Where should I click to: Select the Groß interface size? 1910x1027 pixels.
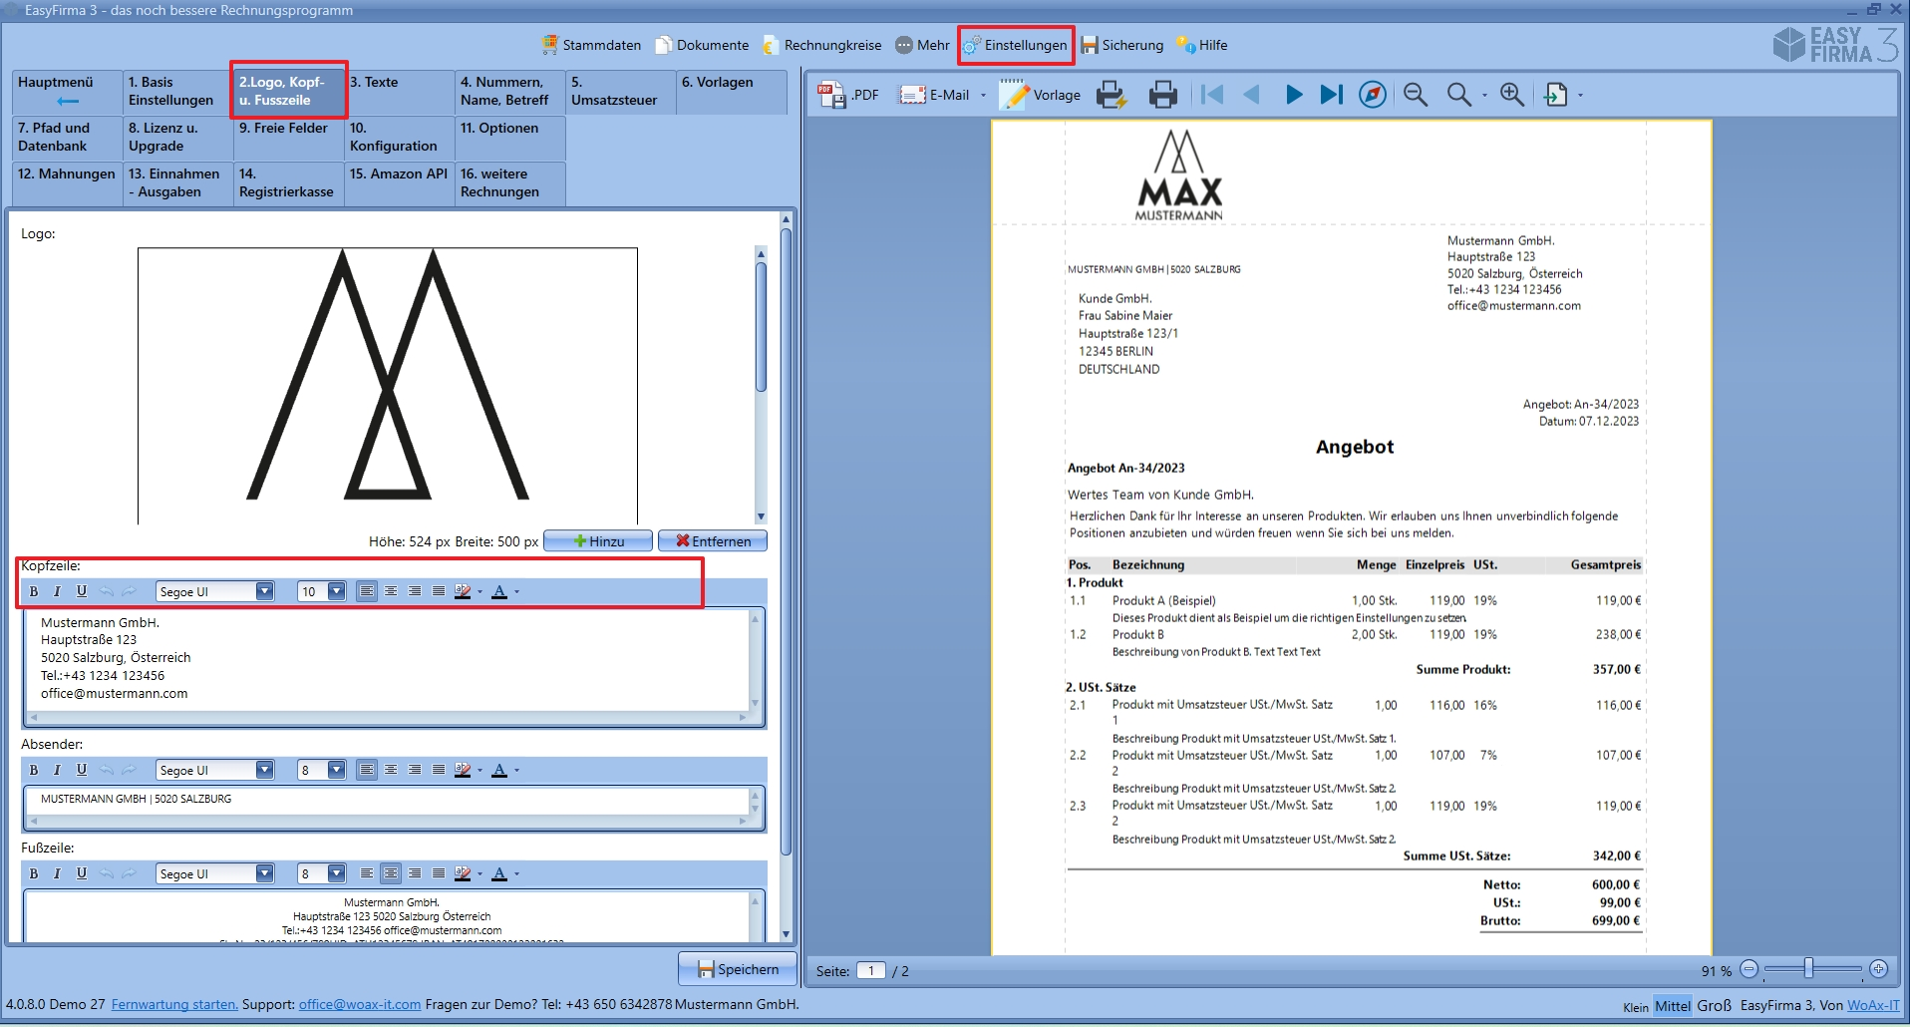tap(1714, 1005)
